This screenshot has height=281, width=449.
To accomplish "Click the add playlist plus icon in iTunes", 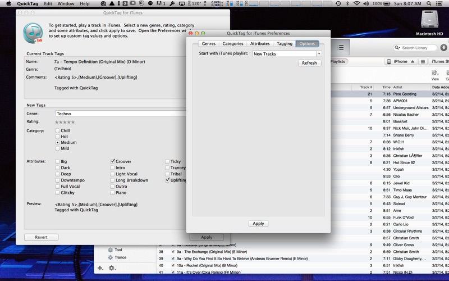I will pyautogui.click(x=100, y=268).
